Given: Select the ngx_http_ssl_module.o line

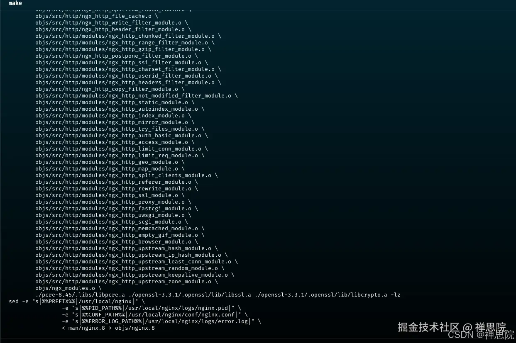Looking at the screenshot, I should click(x=110, y=195).
